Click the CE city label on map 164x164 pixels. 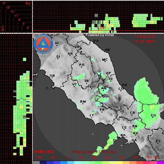(124, 128)
